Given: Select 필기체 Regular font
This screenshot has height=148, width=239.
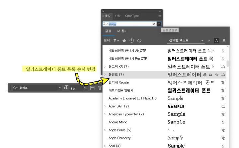Looking at the screenshot, I should 119,82.
